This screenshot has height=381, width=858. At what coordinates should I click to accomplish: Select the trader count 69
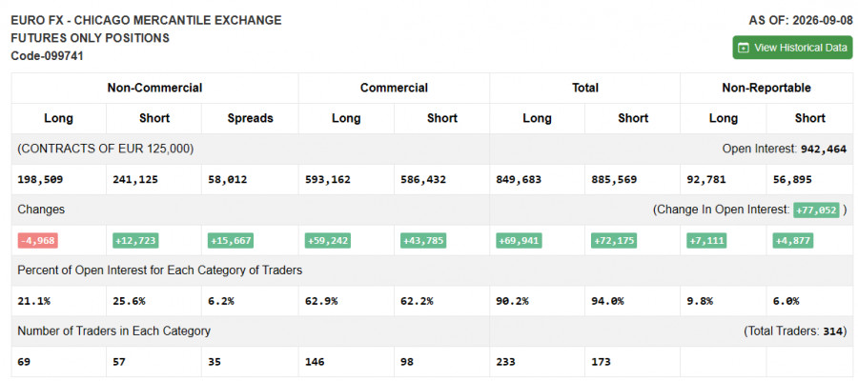(x=24, y=362)
